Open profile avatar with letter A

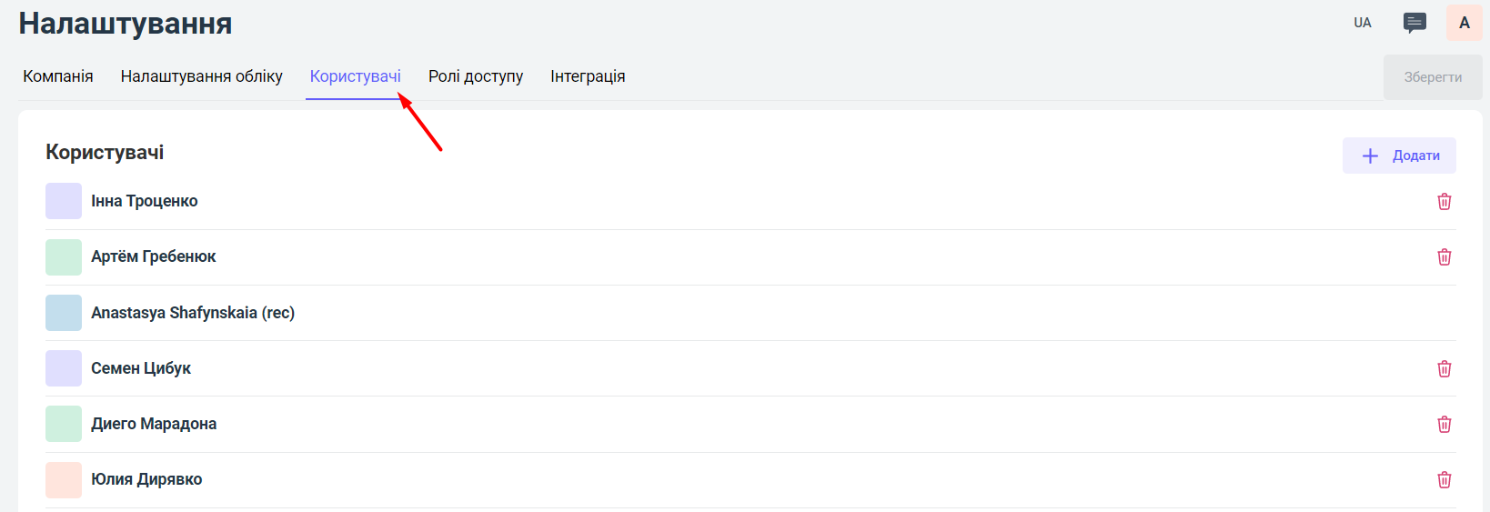(1464, 23)
